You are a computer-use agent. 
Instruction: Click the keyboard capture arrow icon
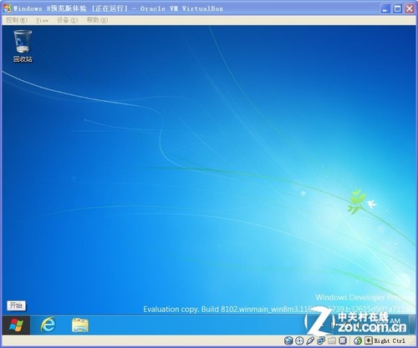[369, 340]
